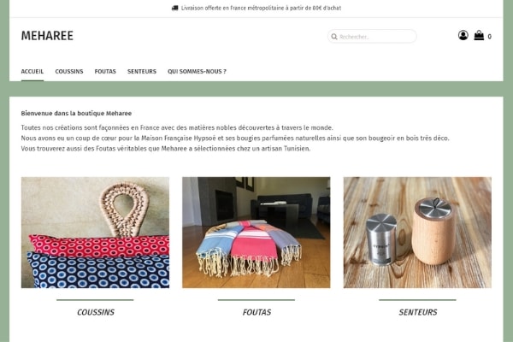Click the cushions product photo
This screenshot has width=513, height=342.
coord(95,233)
